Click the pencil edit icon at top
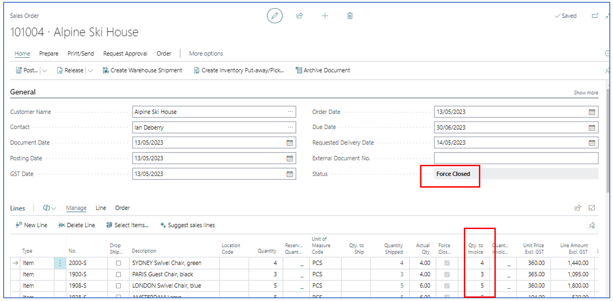Image resolution: width=613 pixels, height=301 pixels. click(x=275, y=16)
